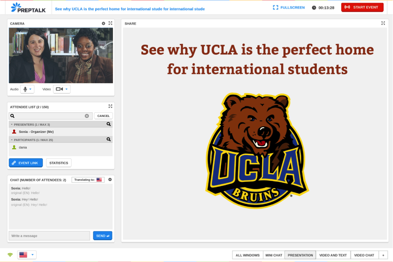Click the Write a message field
The width and height of the screenshot is (393, 262).
click(x=49, y=236)
